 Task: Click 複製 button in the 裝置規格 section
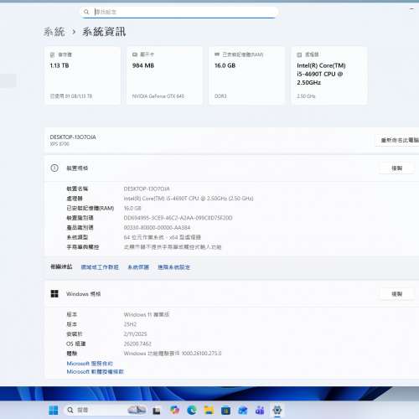click(396, 168)
